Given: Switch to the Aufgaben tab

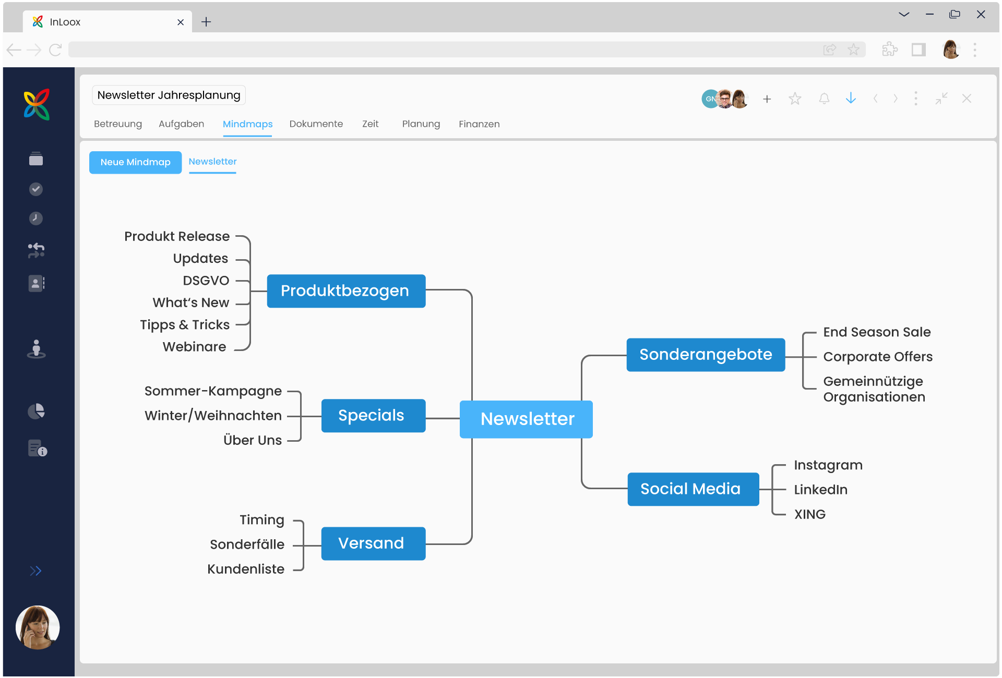Looking at the screenshot, I should click(181, 124).
